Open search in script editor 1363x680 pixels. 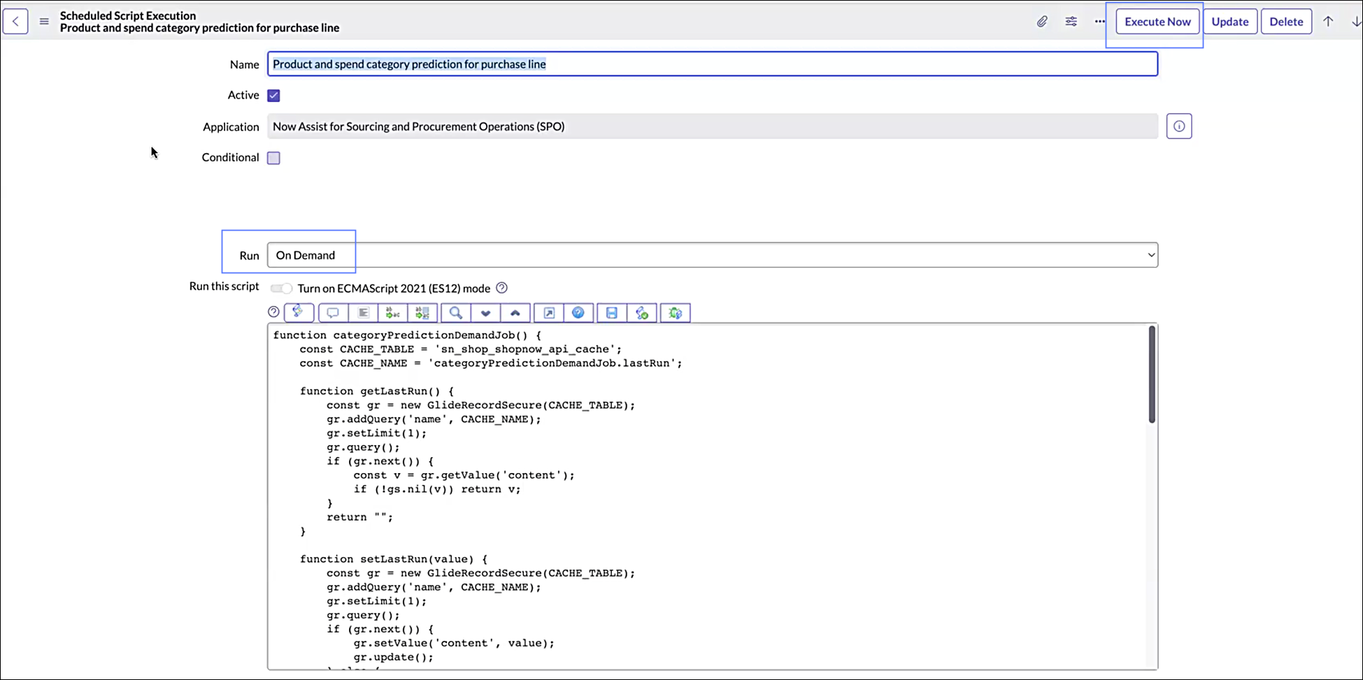click(x=456, y=313)
